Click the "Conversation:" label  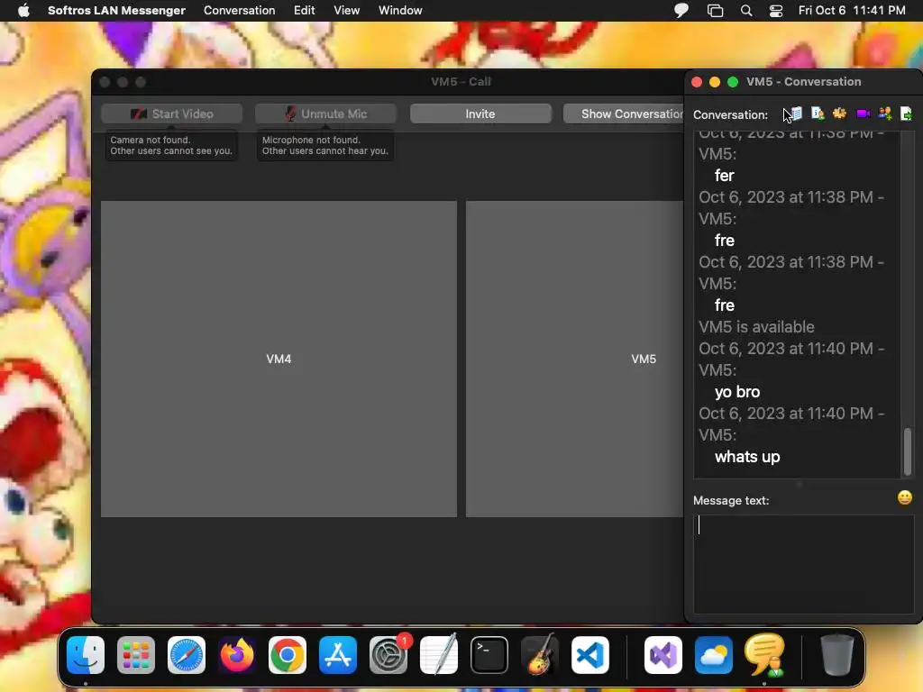pos(730,114)
